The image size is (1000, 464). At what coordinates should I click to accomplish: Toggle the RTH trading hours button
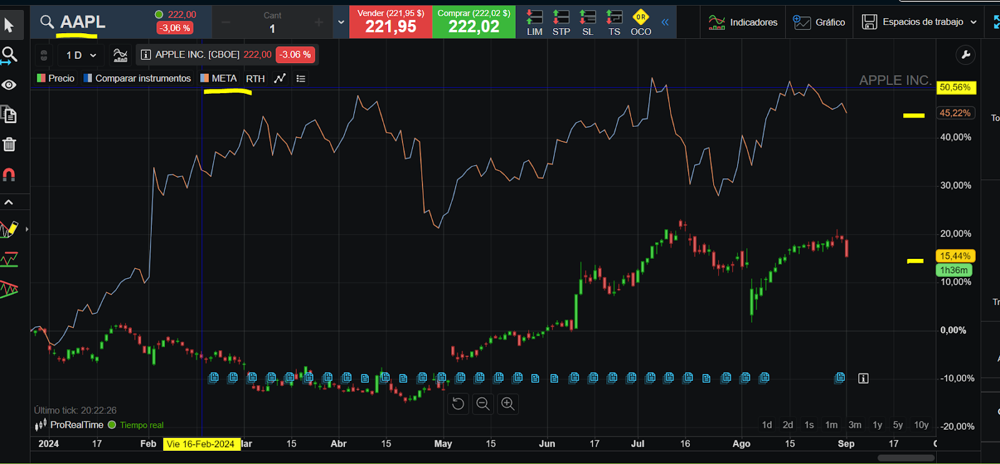255,79
